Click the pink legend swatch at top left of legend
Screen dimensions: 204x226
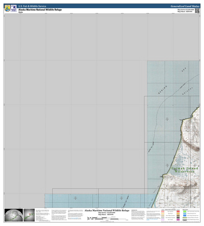point(163,211)
